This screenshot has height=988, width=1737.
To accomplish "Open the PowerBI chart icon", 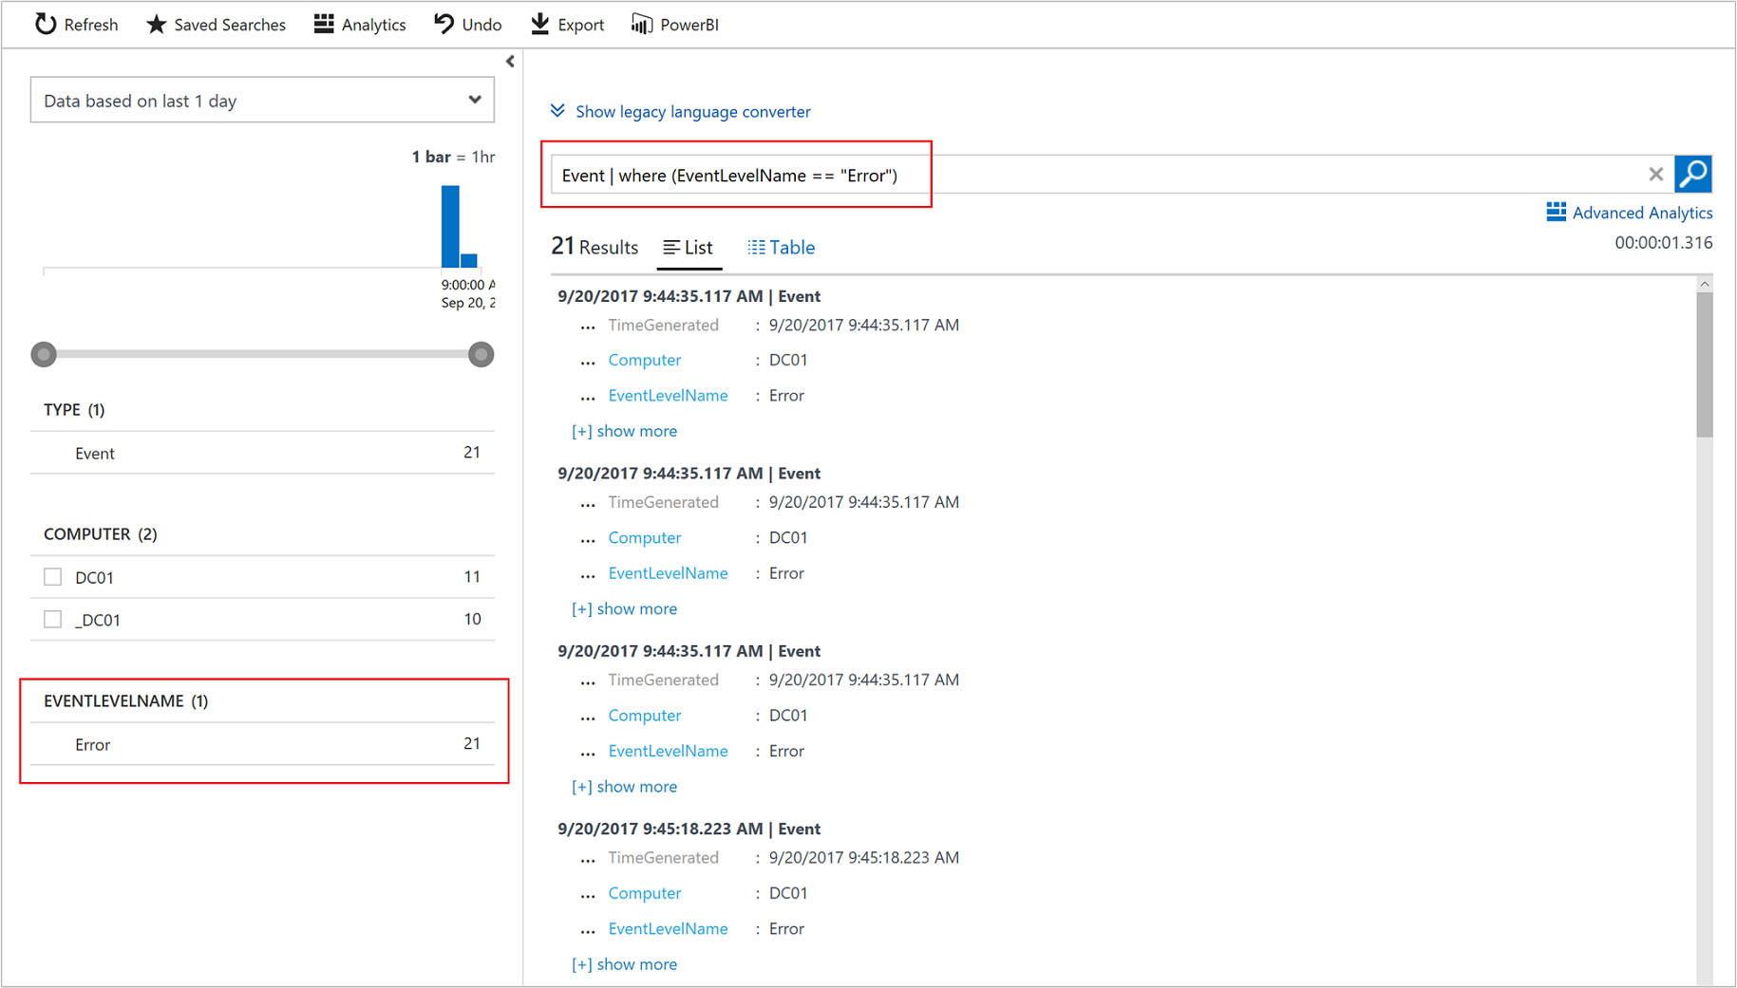I will click(x=642, y=24).
